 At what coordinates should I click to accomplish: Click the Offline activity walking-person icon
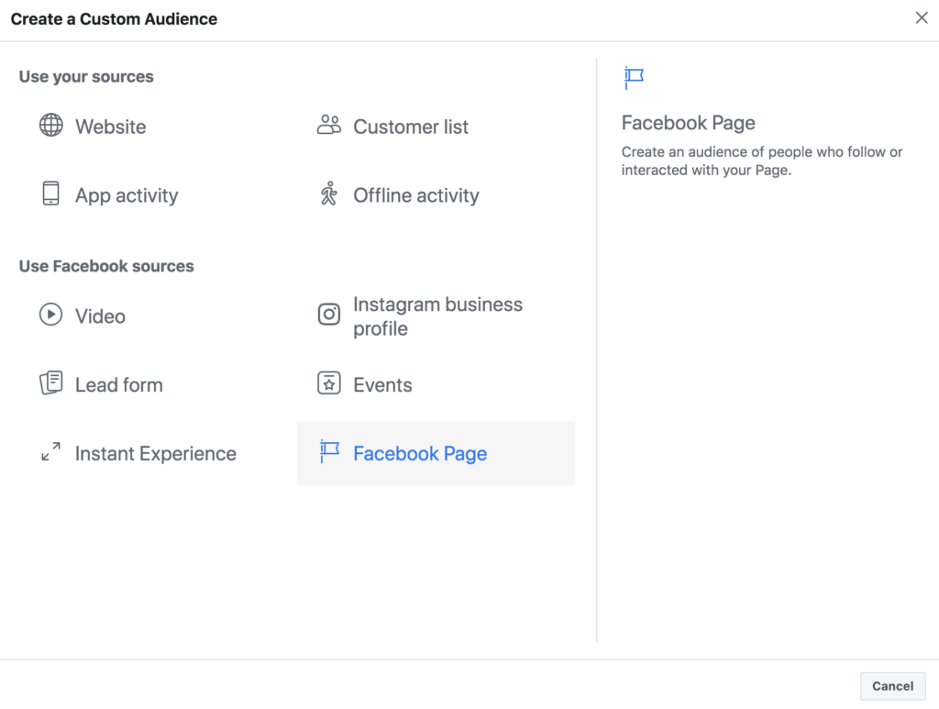329,194
